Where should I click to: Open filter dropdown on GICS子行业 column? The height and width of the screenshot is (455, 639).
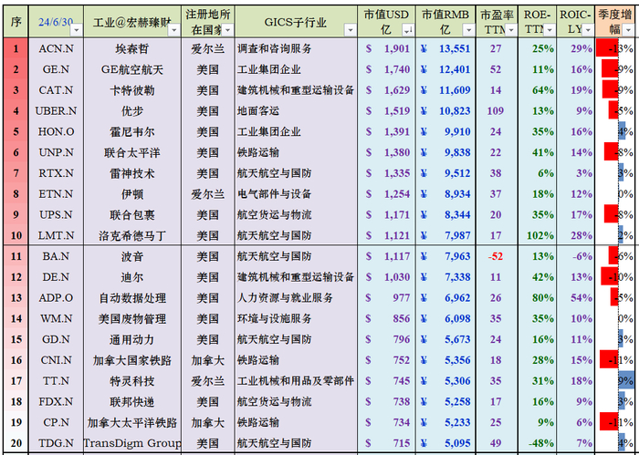click(x=350, y=30)
